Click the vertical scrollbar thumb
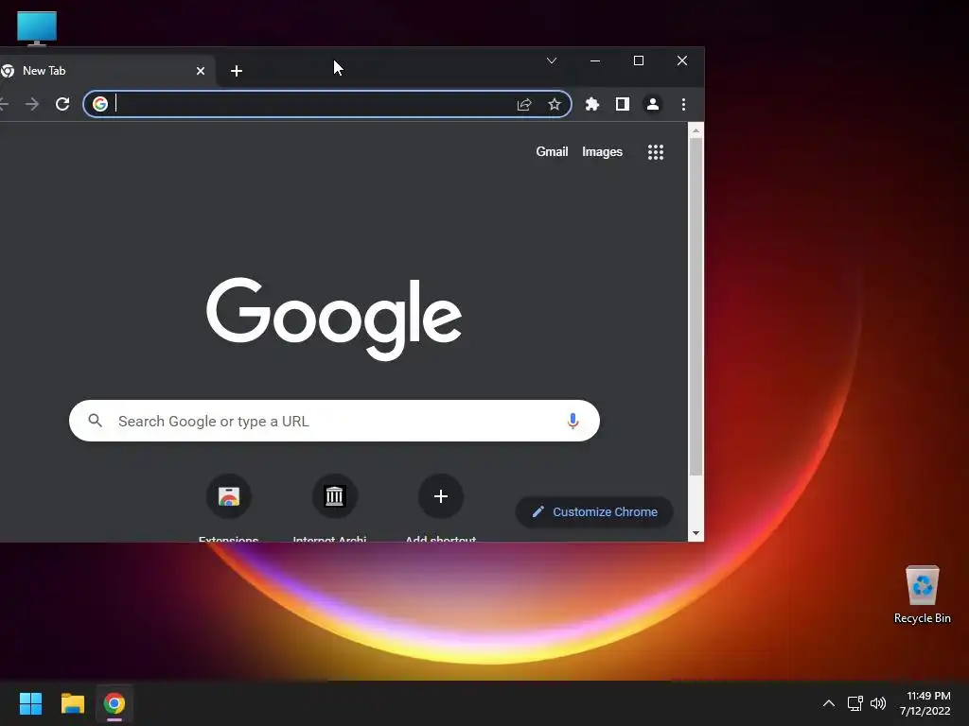This screenshot has width=969, height=726. pyautogui.click(x=696, y=307)
